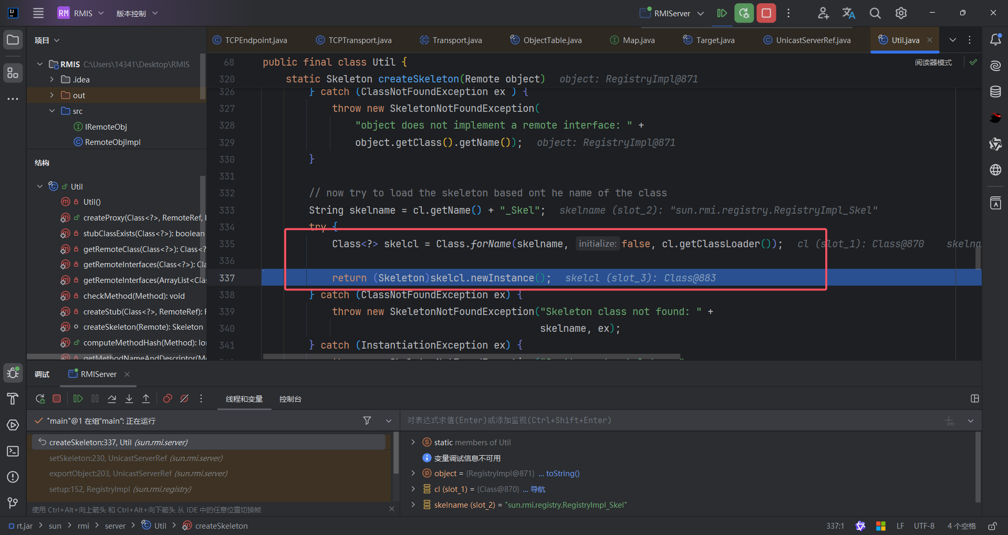Expand object variable RegistryImpl@871
Screen dimensions: 1008x535
(413, 473)
